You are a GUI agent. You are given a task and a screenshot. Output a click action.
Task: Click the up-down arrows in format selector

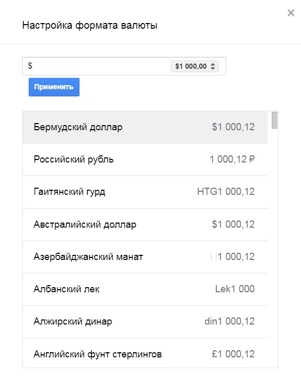coord(213,66)
